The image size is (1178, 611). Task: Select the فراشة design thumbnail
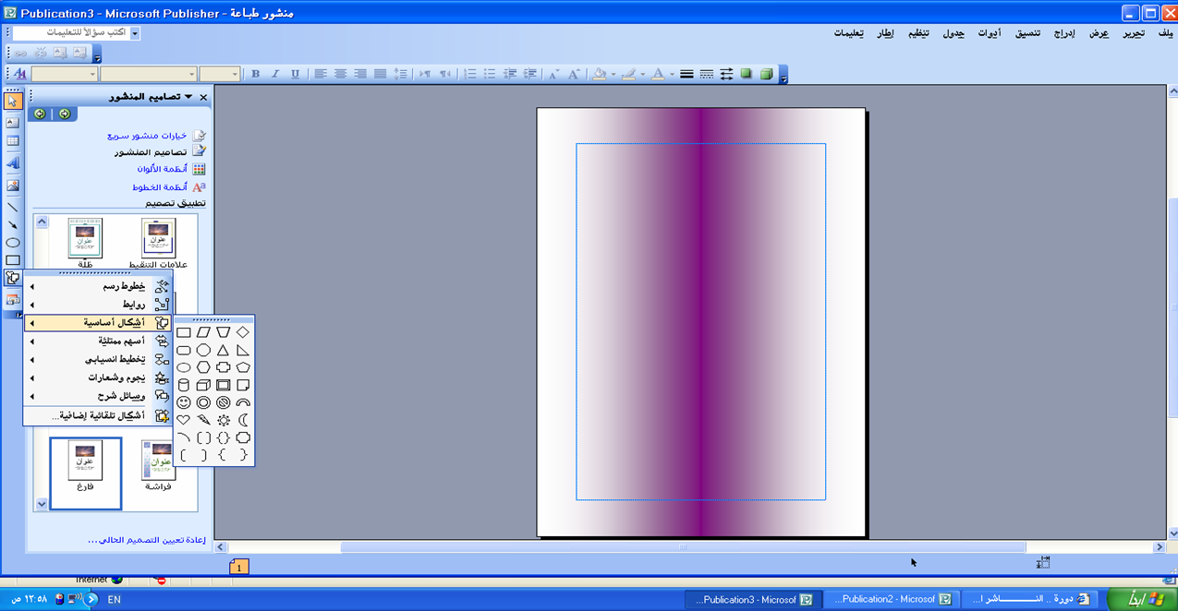pos(159,461)
